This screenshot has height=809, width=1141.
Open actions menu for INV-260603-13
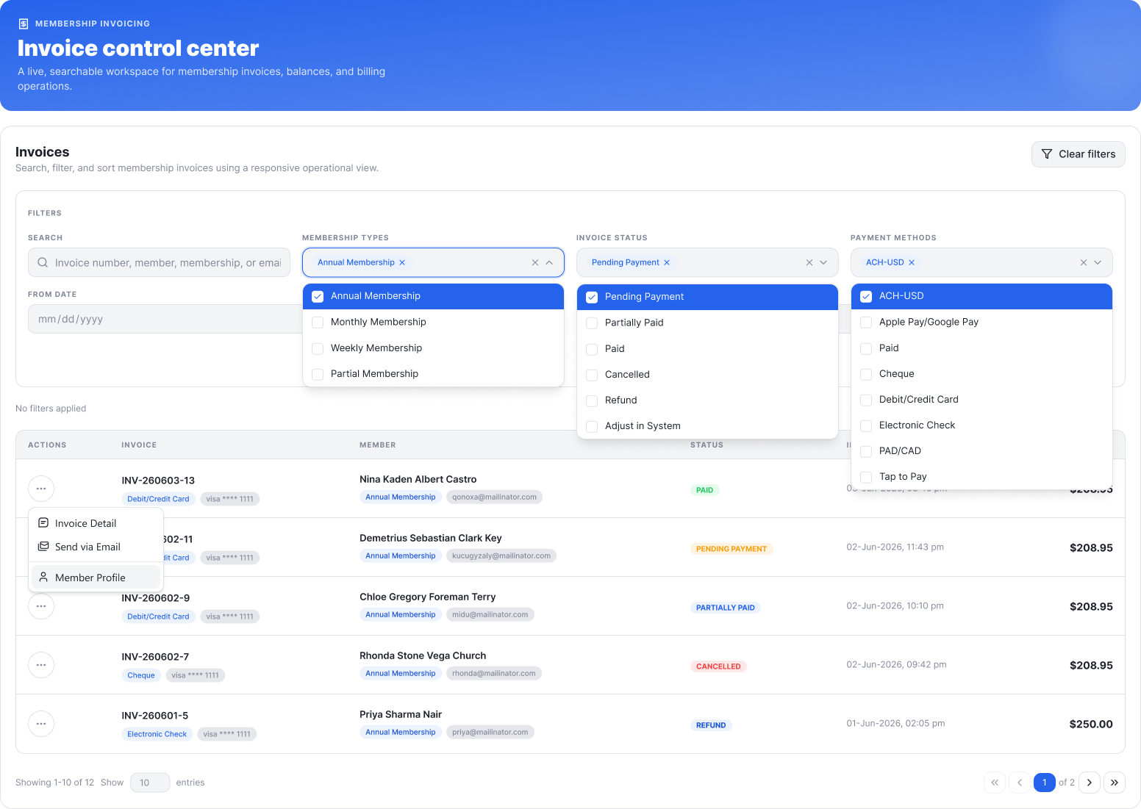41,489
